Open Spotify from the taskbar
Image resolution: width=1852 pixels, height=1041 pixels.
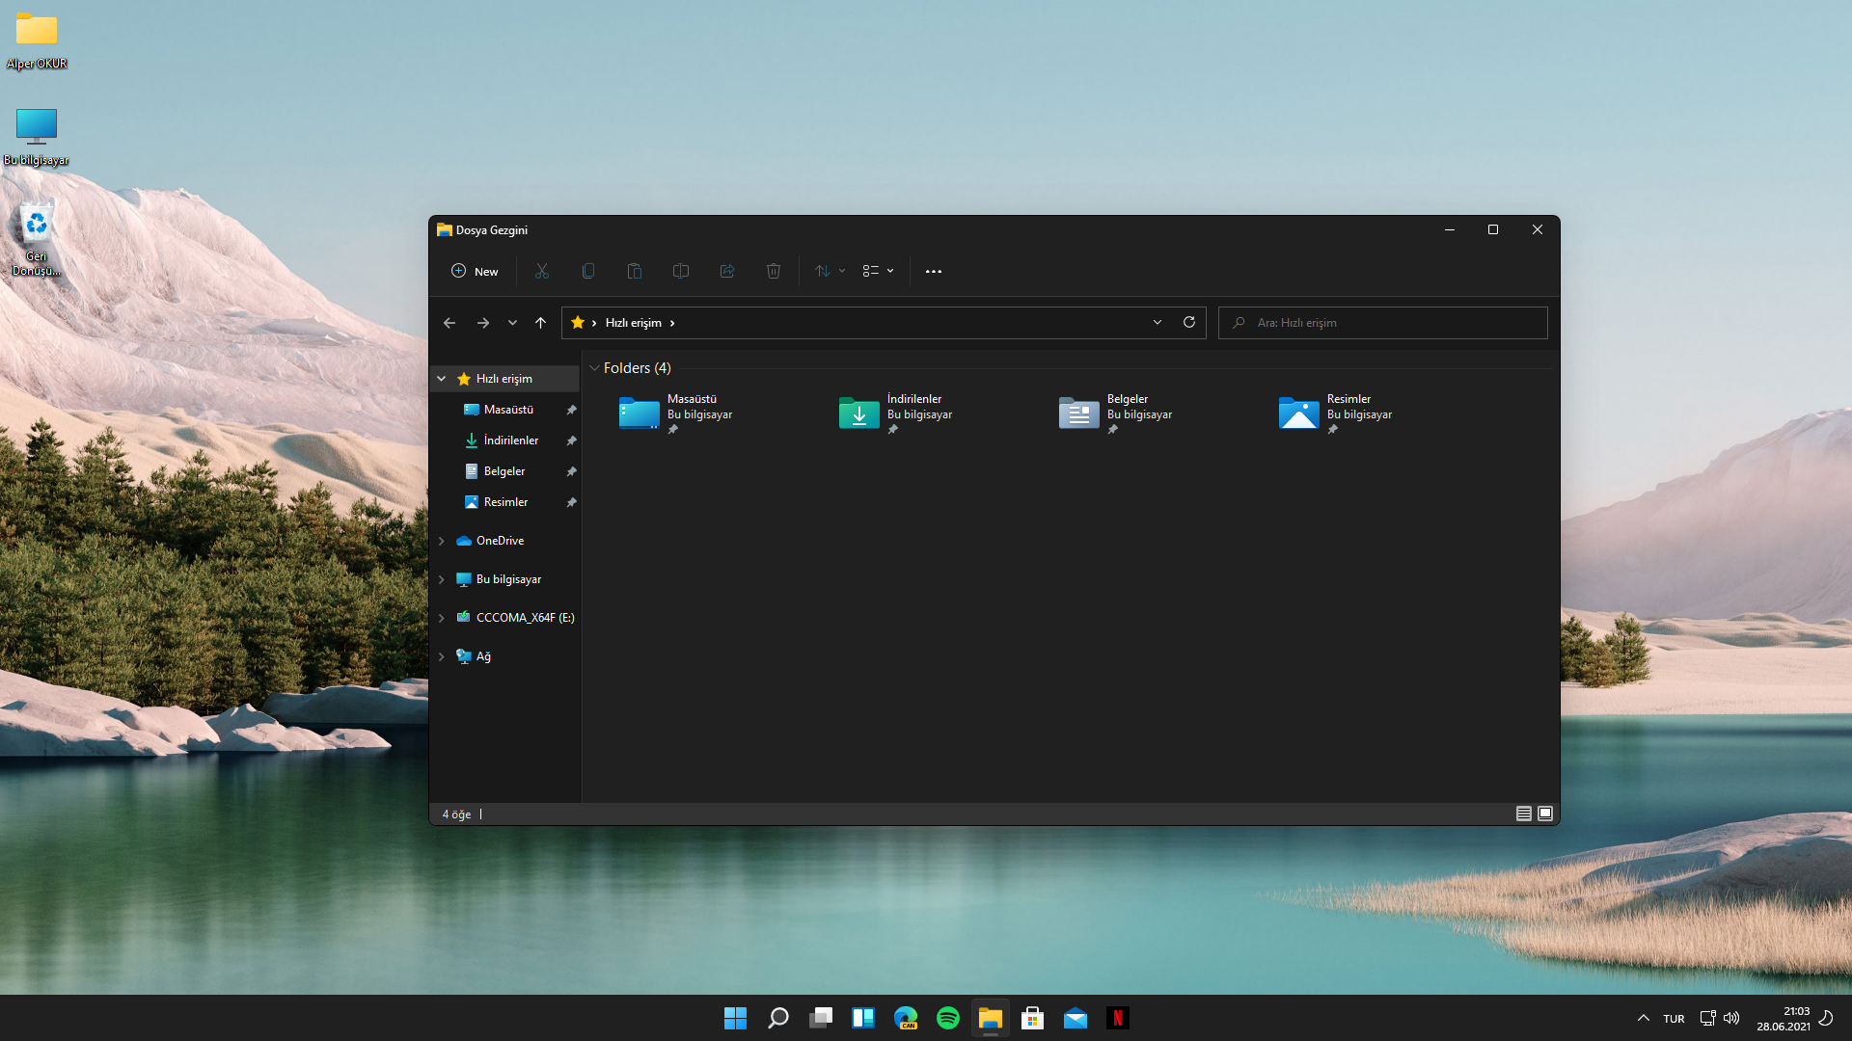tap(948, 1018)
